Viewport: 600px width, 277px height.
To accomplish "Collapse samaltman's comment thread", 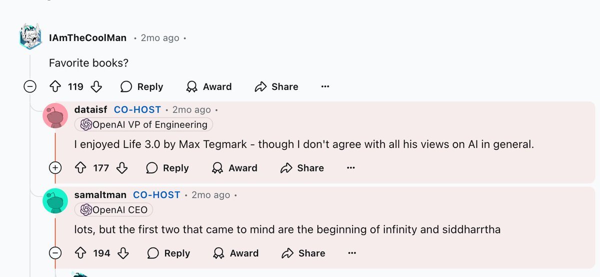I will 55,253.
